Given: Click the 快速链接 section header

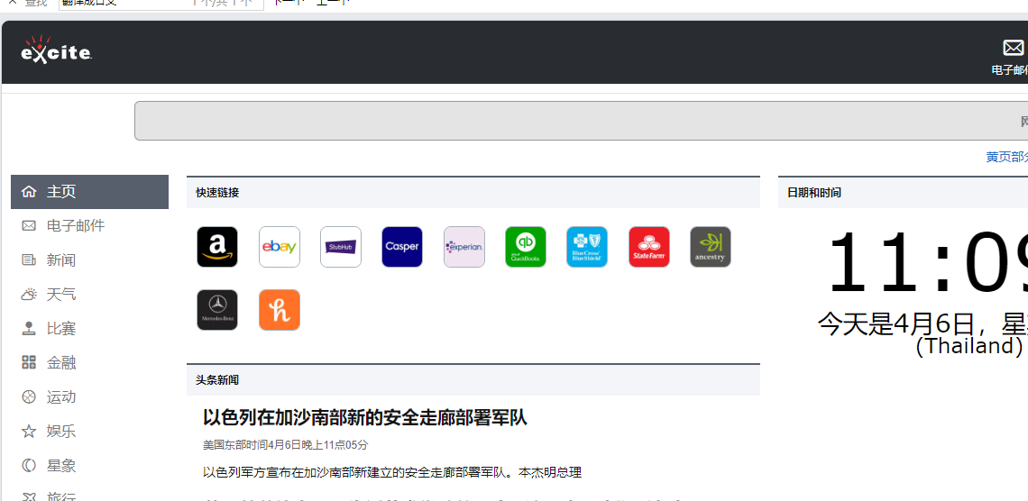Looking at the screenshot, I should [473, 193].
